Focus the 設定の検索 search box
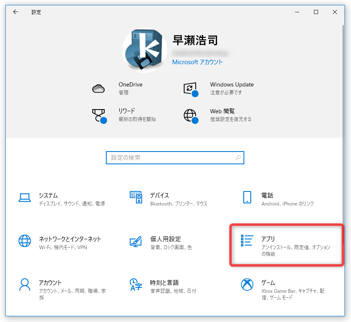Viewport: 351px width, 322px height. click(175, 158)
